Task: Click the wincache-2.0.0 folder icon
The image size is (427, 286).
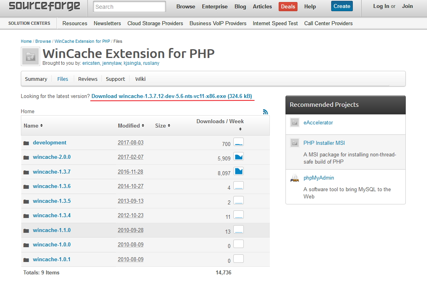Action: pyautogui.click(x=26, y=158)
